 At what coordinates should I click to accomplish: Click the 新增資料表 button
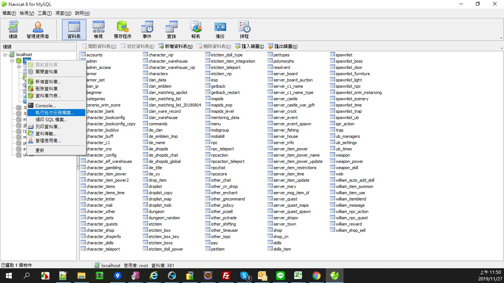pyautogui.click(x=176, y=46)
